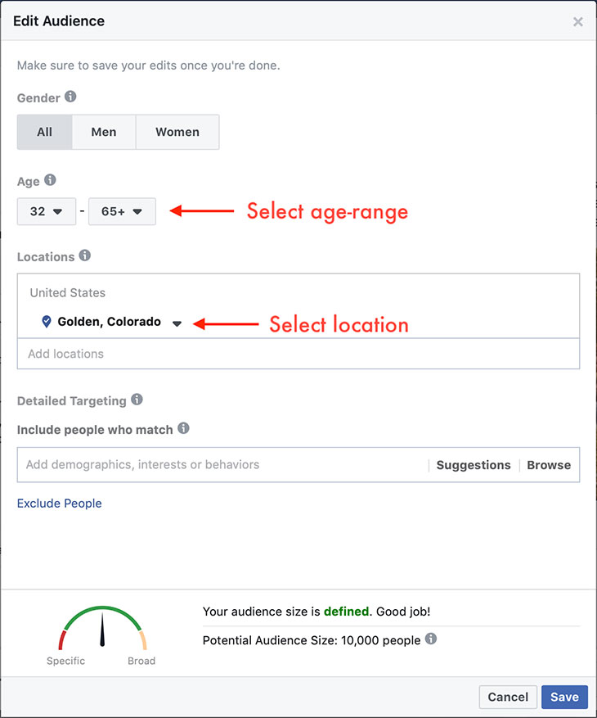Open the maximum age dropdown showing 65+
Viewport: 597px width, 718px height.
(122, 211)
